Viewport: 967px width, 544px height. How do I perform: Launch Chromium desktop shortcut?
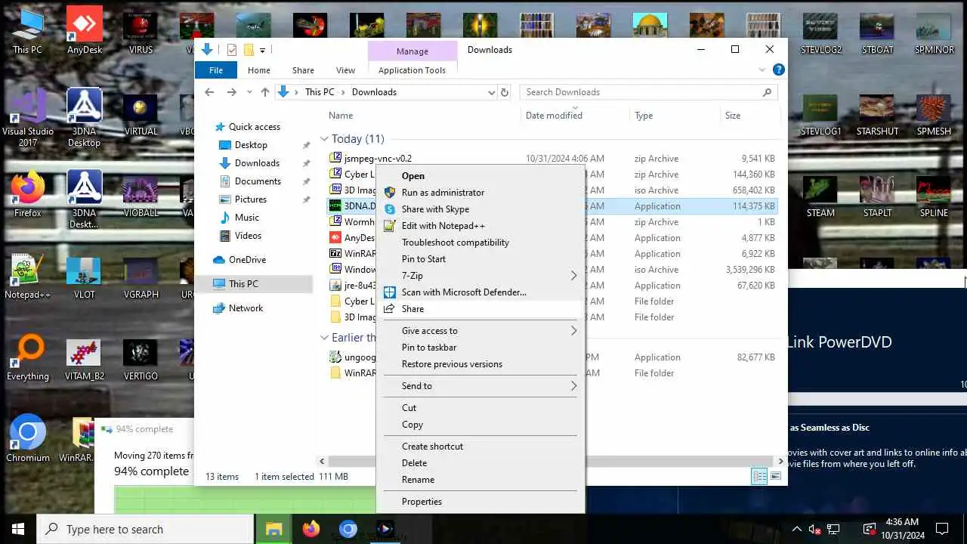28,439
